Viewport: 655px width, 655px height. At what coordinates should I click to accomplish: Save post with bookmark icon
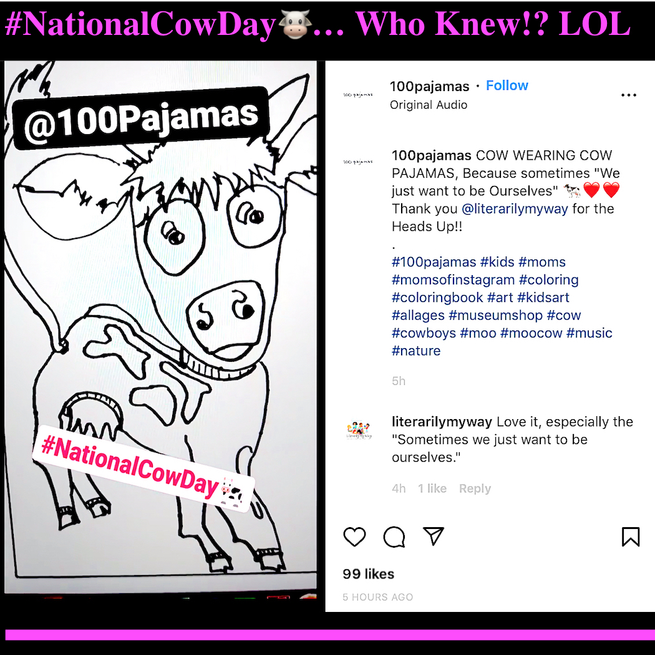[x=630, y=536]
